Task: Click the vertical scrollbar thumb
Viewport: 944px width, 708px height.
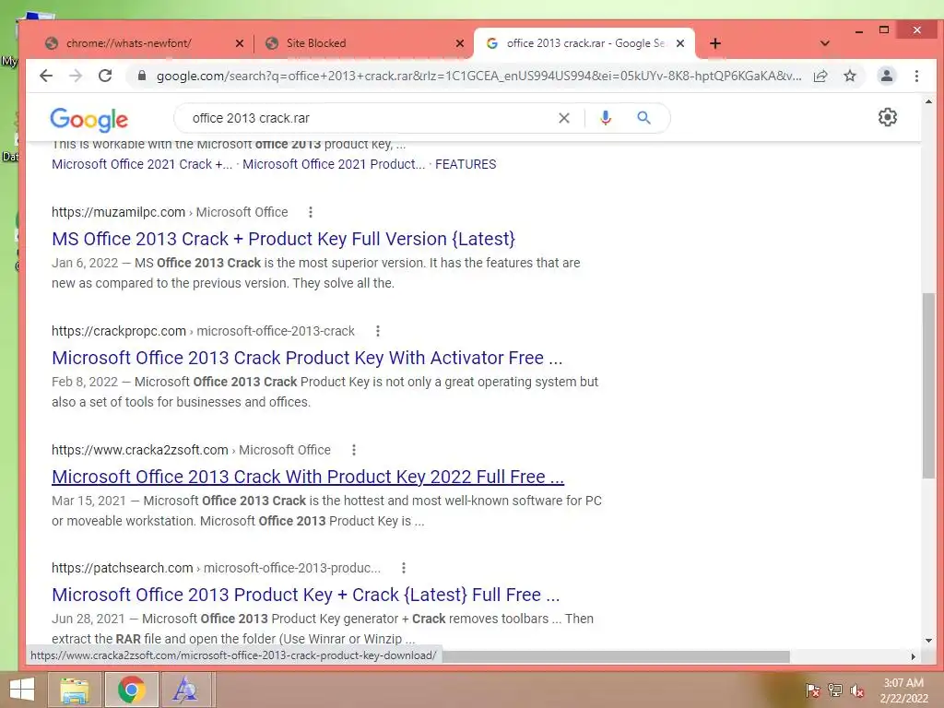Action: [x=928, y=385]
